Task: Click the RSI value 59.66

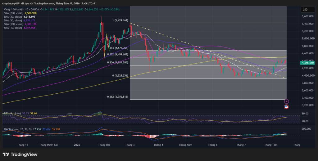Action: [x=34, y=114]
